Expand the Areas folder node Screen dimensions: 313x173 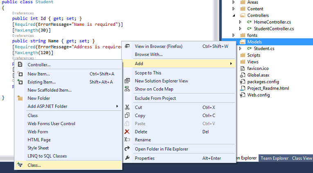234,2
